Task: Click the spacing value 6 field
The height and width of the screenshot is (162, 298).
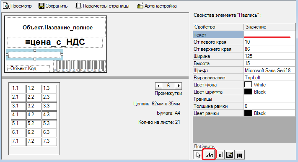Action: pos(168,86)
